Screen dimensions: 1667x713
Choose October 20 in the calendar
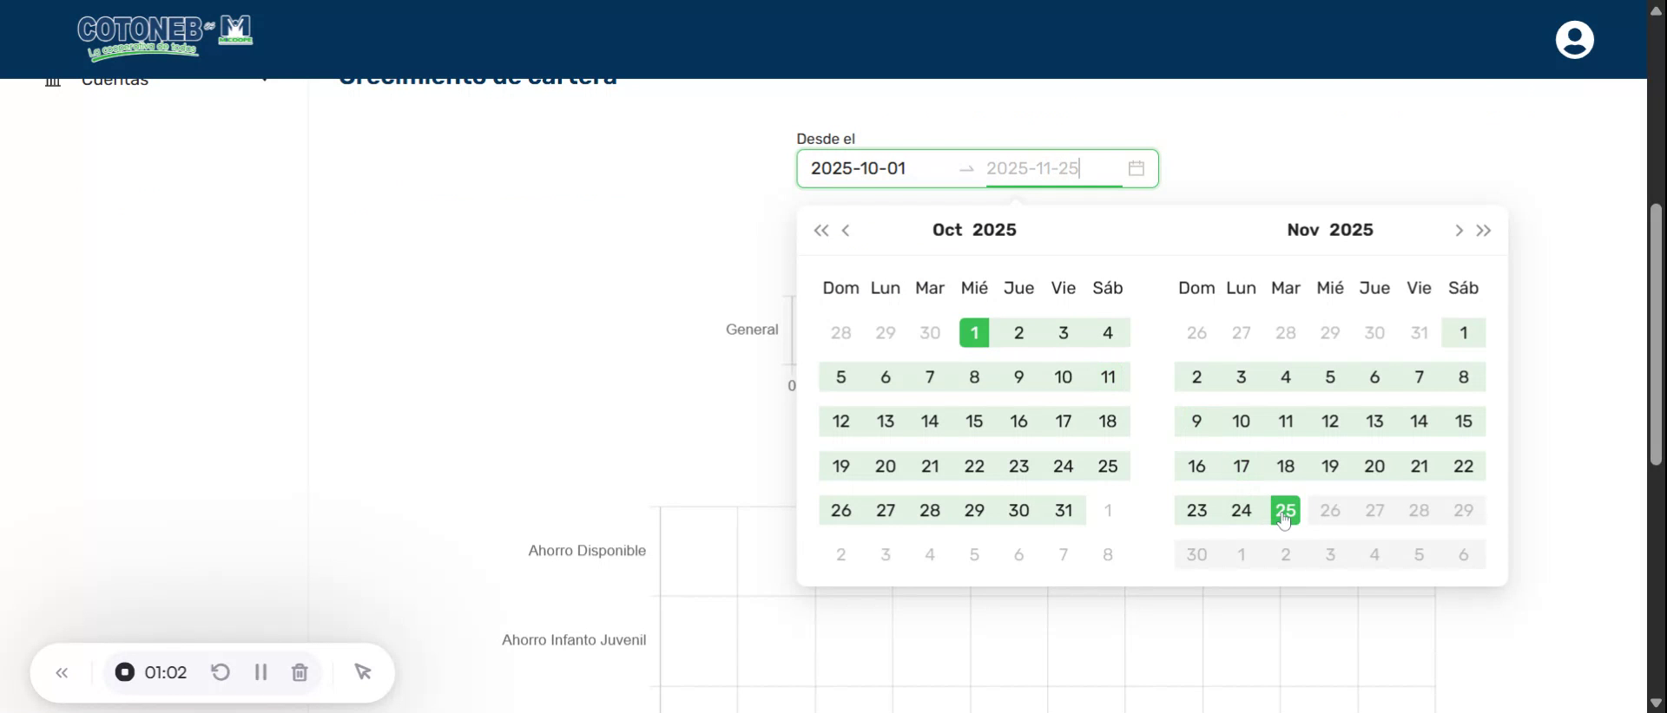(x=886, y=467)
